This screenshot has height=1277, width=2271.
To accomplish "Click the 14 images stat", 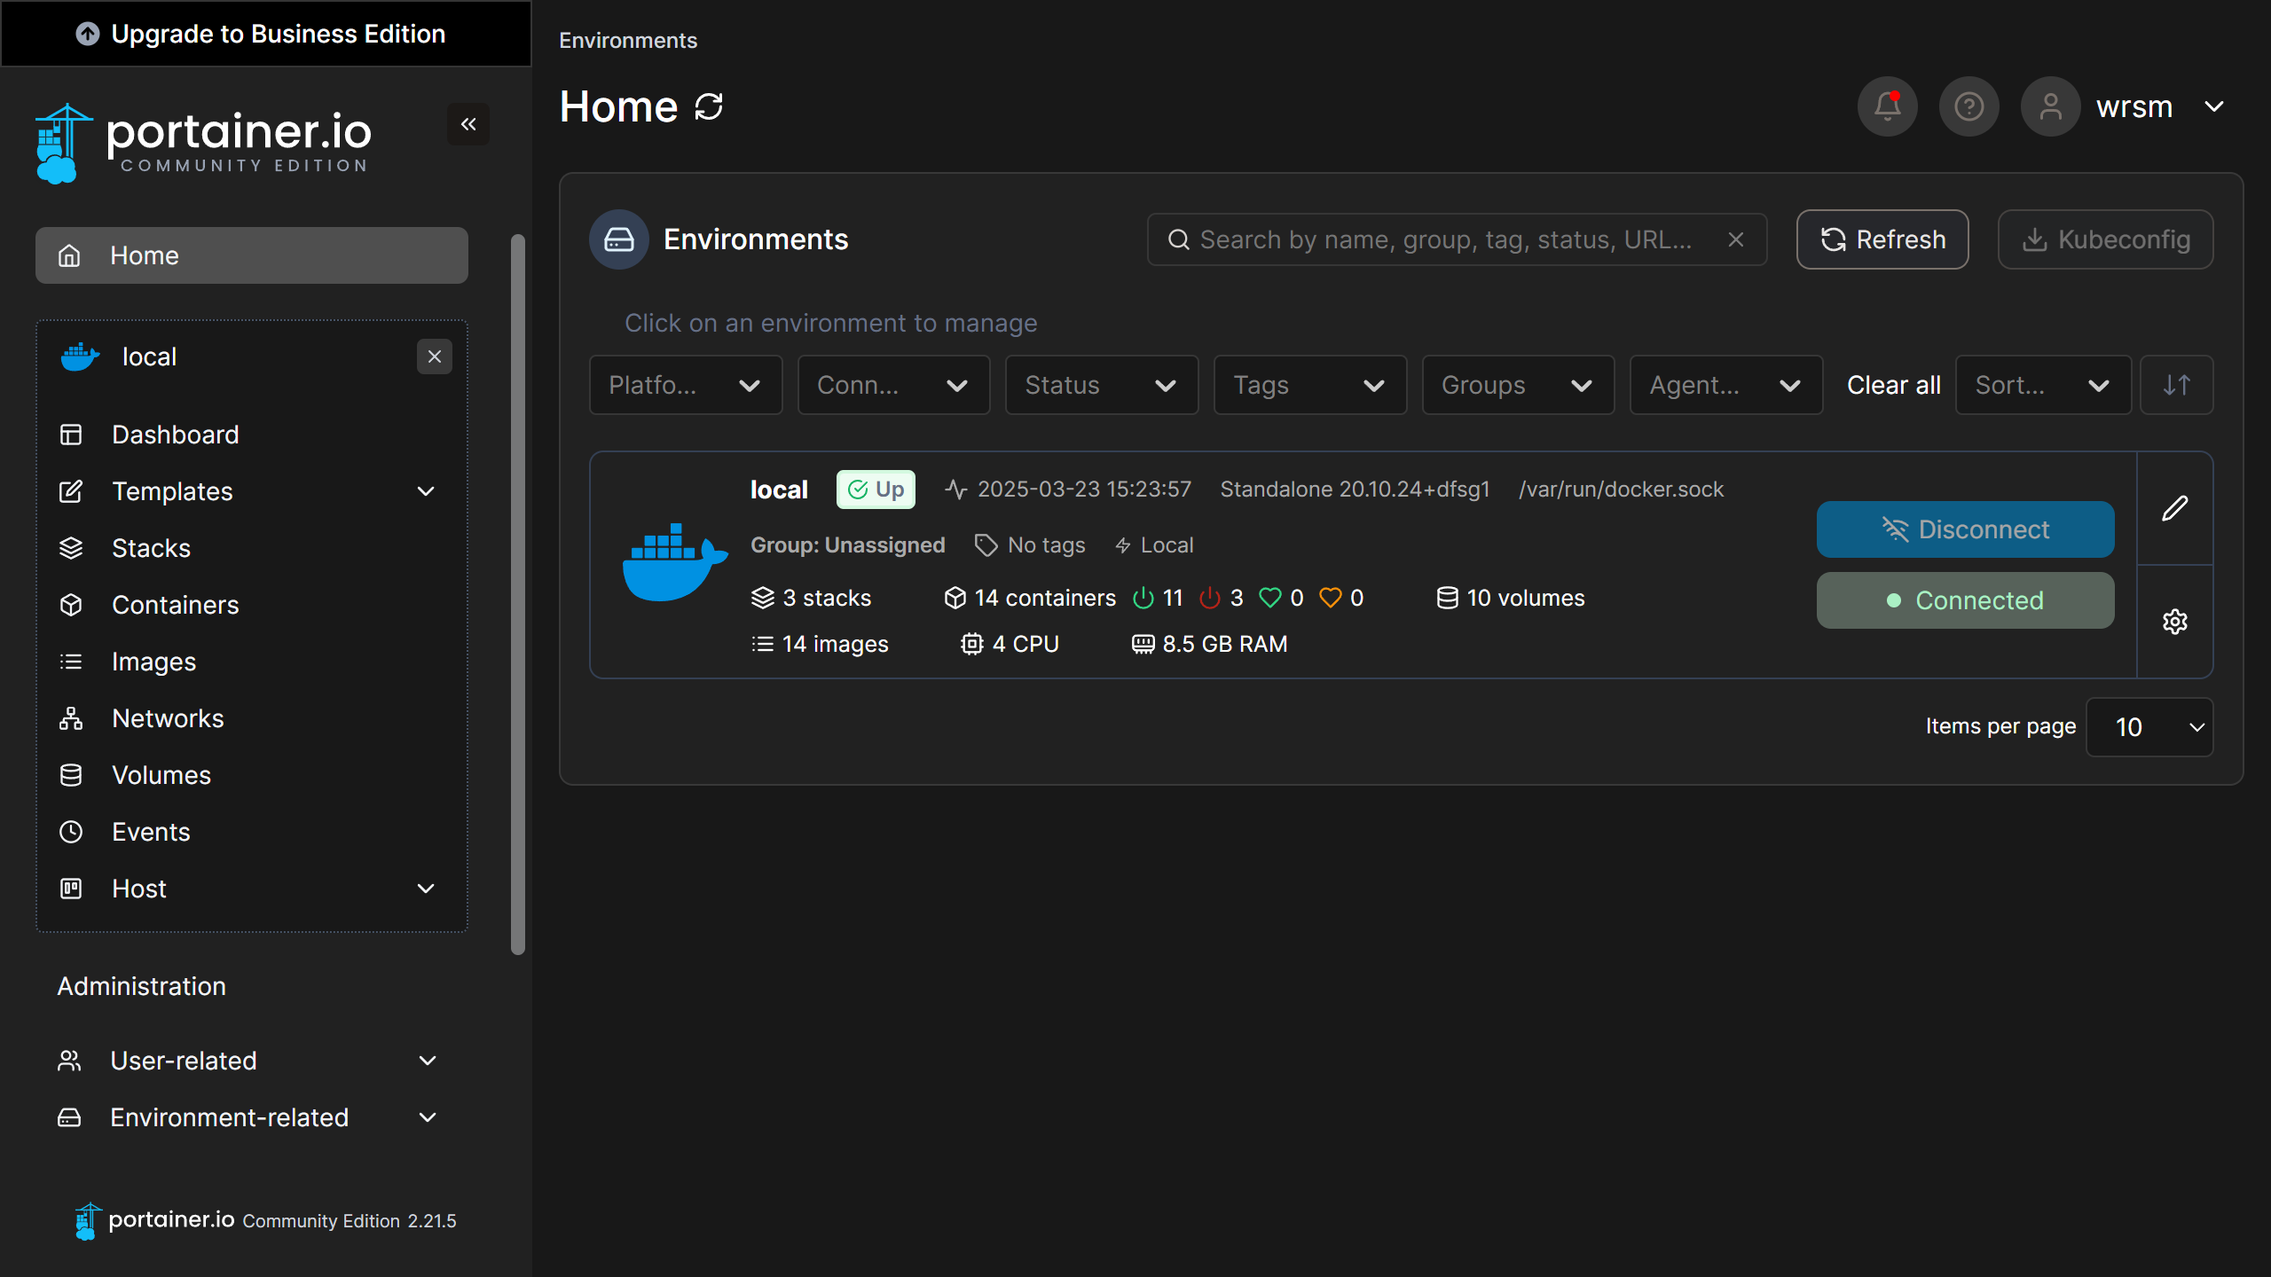I will pyautogui.click(x=820, y=644).
